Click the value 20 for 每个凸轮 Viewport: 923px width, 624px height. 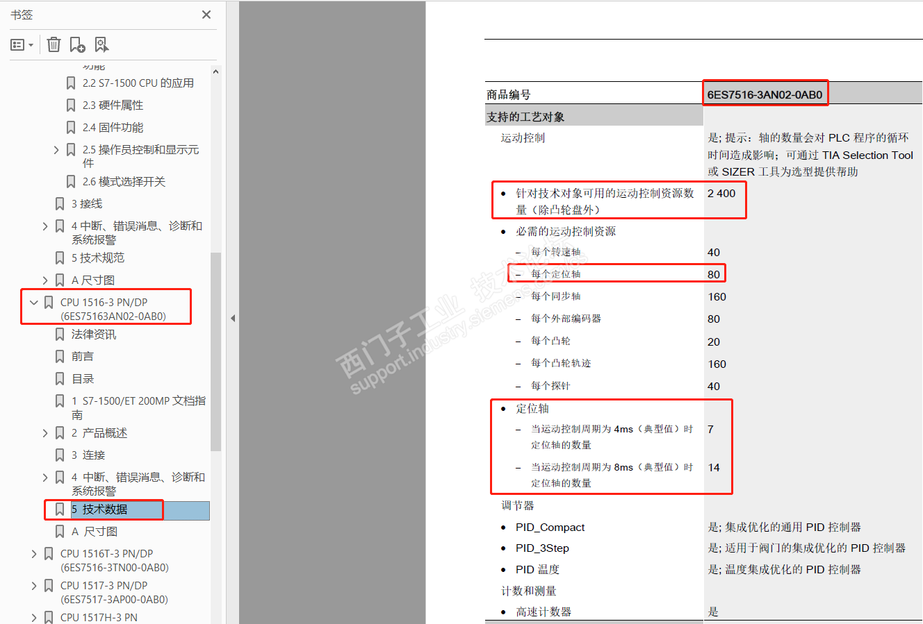tap(714, 341)
